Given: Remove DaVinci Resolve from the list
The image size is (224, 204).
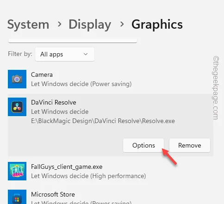Looking at the screenshot, I should pyautogui.click(x=190, y=145).
